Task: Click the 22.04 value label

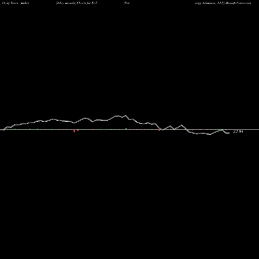Action: [238, 132]
